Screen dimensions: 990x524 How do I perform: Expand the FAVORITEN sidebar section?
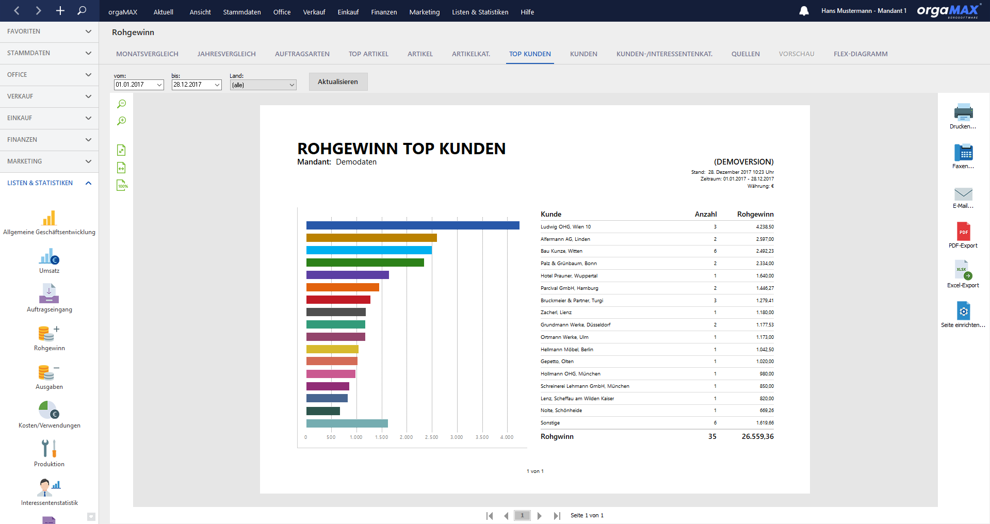coord(49,31)
